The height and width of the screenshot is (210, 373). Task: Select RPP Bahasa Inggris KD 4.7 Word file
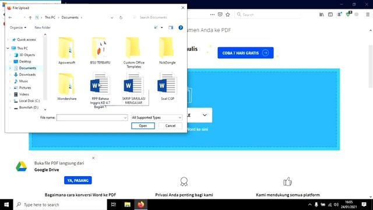100,90
